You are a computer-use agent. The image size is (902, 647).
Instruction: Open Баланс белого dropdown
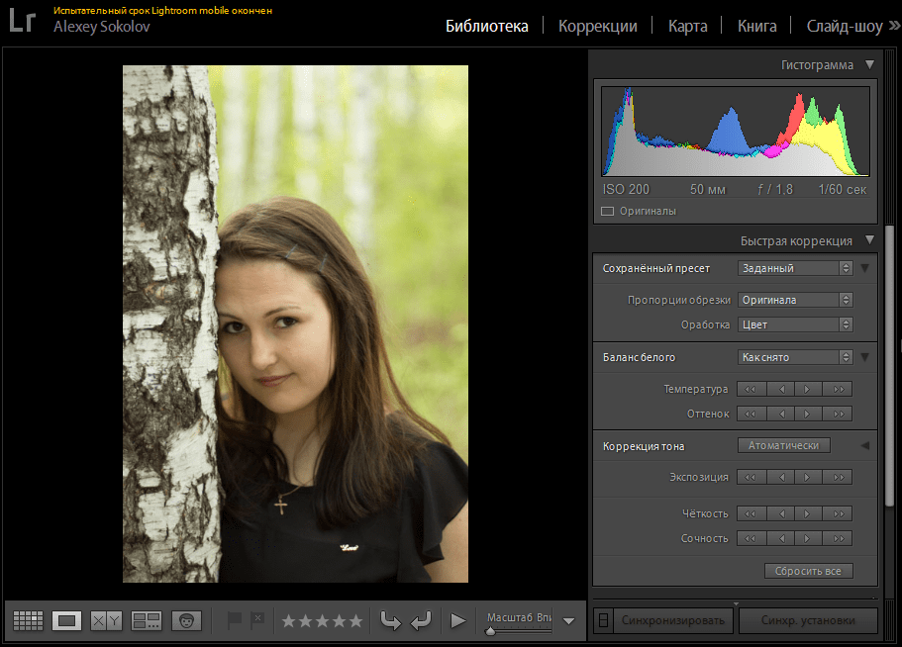point(795,357)
